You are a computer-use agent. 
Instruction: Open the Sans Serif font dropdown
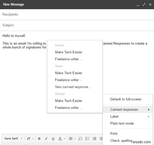coord(13,139)
